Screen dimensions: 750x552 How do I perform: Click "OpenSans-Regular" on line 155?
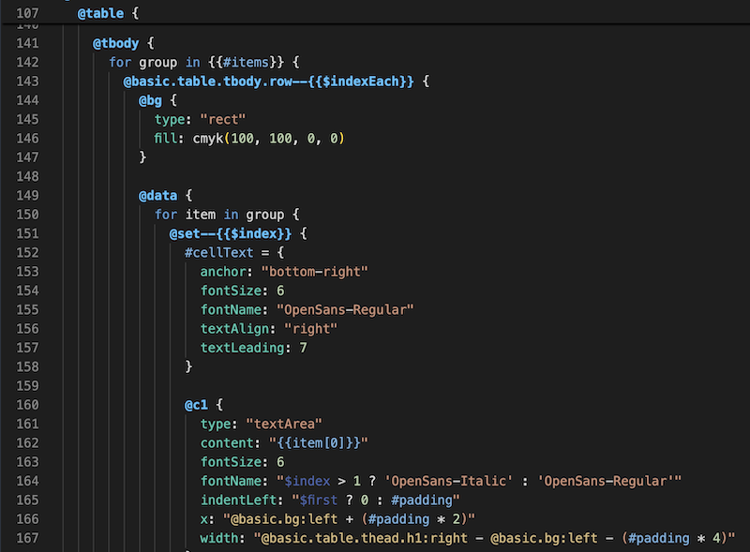click(x=345, y=310)
